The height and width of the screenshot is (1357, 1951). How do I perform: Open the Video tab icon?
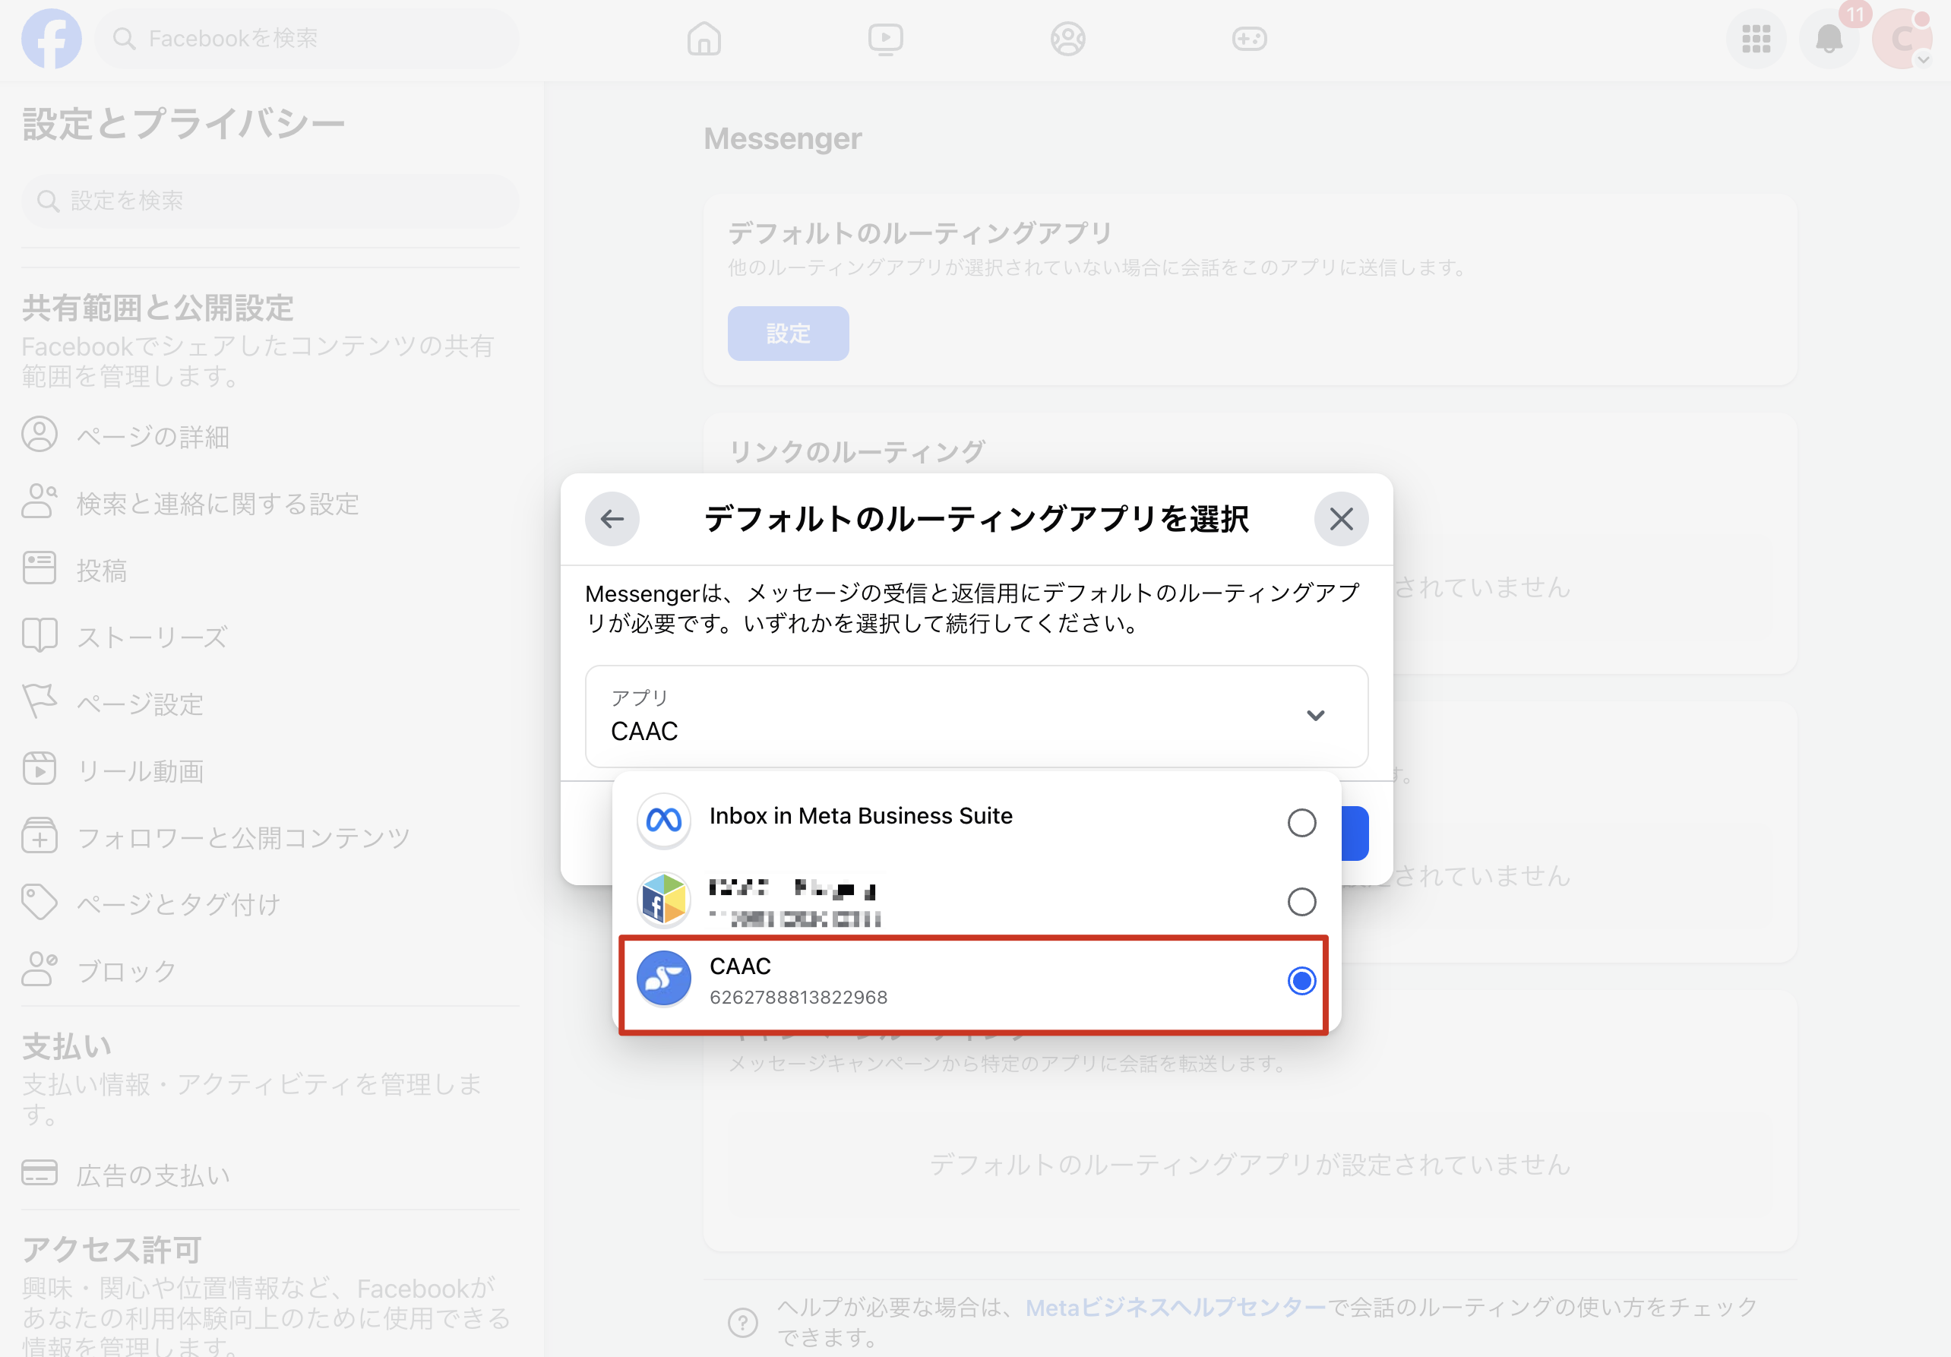pyautogui.click(x=885, y=39)
